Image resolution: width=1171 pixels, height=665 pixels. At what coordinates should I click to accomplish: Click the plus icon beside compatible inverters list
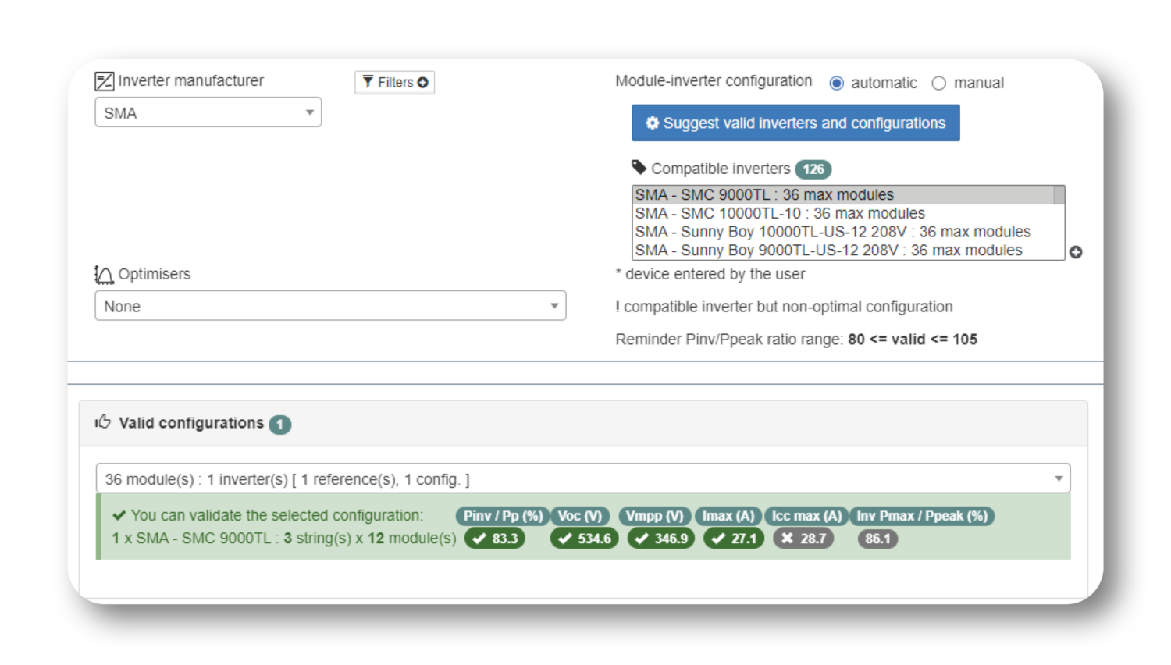coord(1076,252)
